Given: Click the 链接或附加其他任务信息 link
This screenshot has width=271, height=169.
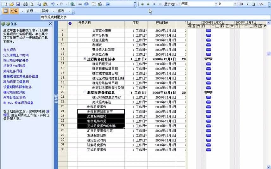Looking at the screenshot, I should (x=21, y=76).
